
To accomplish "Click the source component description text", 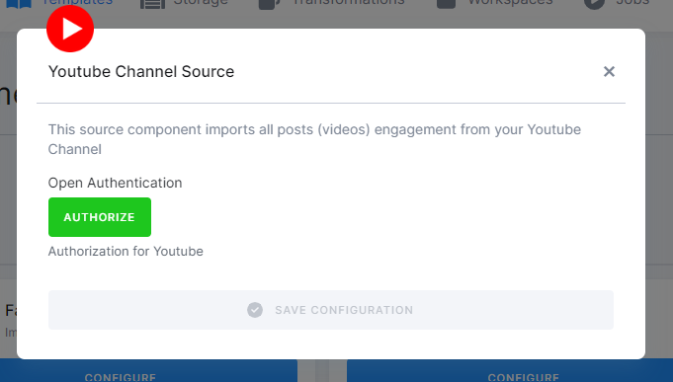I will (x=314, y=139).
